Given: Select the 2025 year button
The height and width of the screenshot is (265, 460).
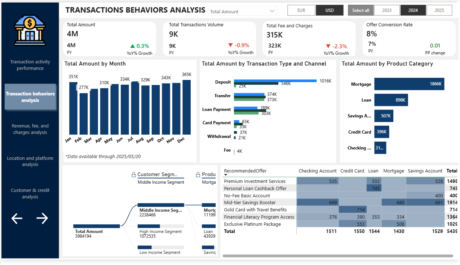Looking at the screenshot, I should coord(439,10).
